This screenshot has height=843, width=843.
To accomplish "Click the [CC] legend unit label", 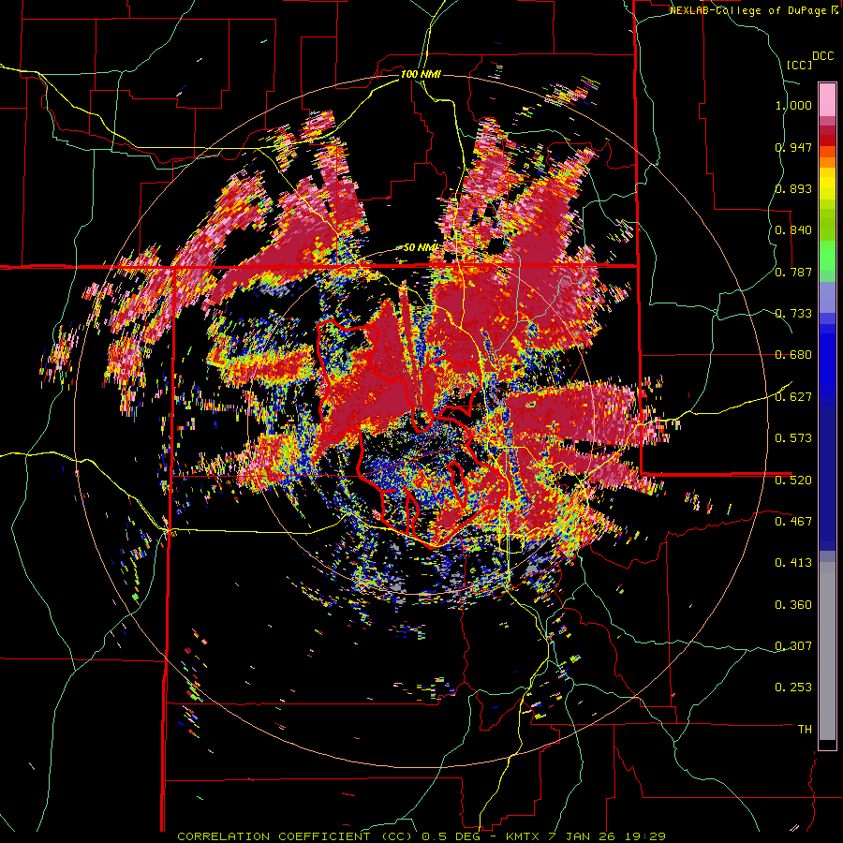I will (x=800, y=65).
